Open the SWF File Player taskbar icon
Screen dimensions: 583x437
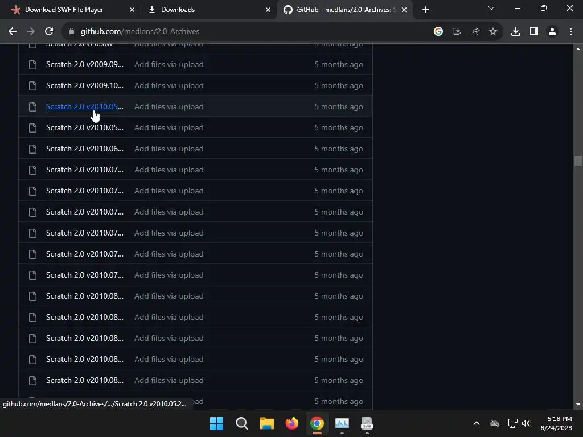pyautogui.click(x=367, y=423)
